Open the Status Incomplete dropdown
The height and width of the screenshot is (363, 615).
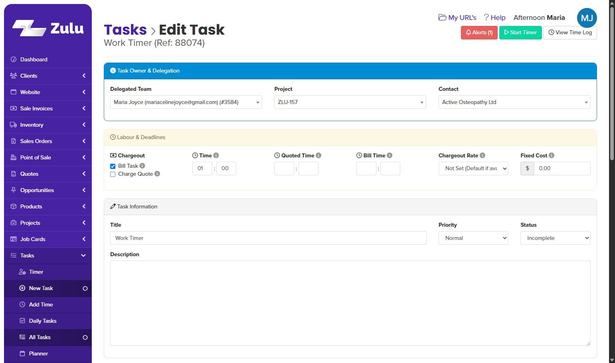(555, 238)
